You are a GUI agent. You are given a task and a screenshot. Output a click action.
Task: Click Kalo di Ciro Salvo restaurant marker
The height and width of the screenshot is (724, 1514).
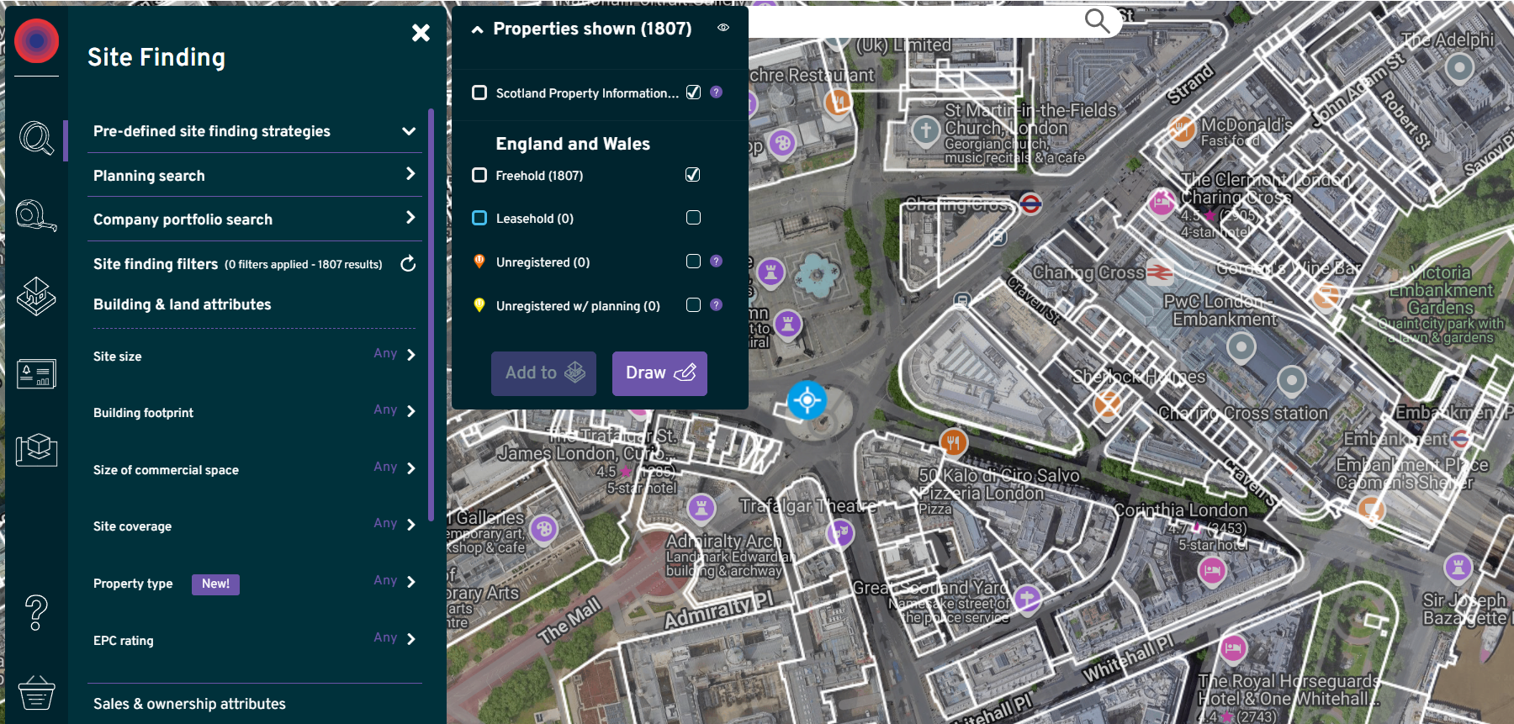(x=953, y=441)
